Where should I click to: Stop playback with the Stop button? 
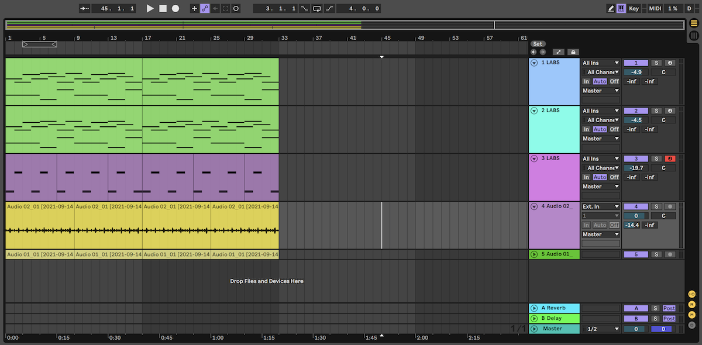pos(163,9)
